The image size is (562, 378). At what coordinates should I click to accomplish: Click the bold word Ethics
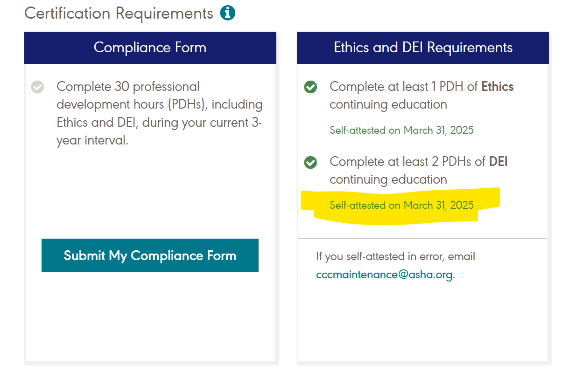(x=498, y=87)
